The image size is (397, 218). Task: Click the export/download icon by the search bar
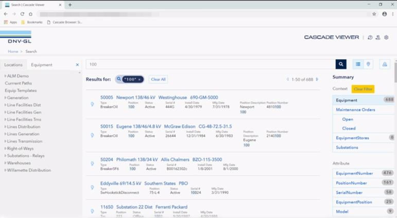(385, 64)
